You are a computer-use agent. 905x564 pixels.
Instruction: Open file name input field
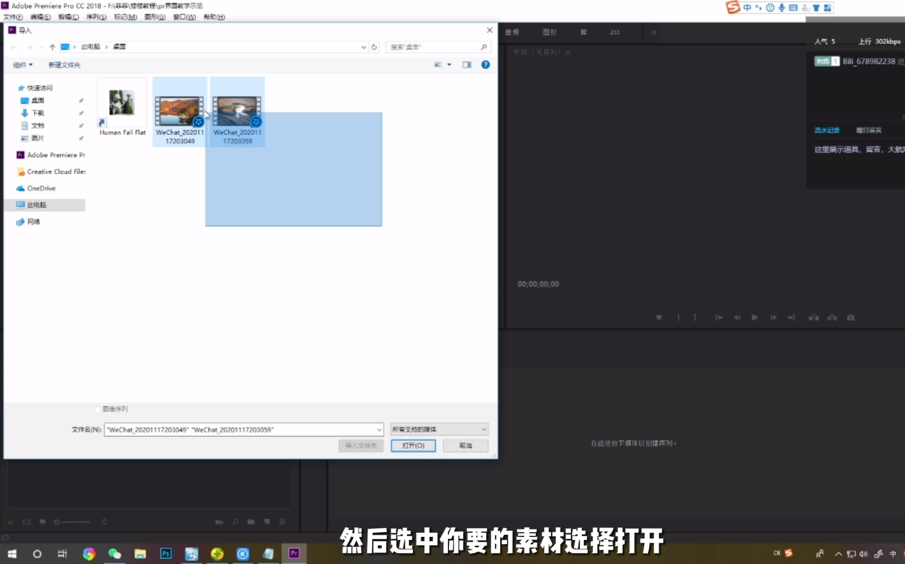coord(243,429)
